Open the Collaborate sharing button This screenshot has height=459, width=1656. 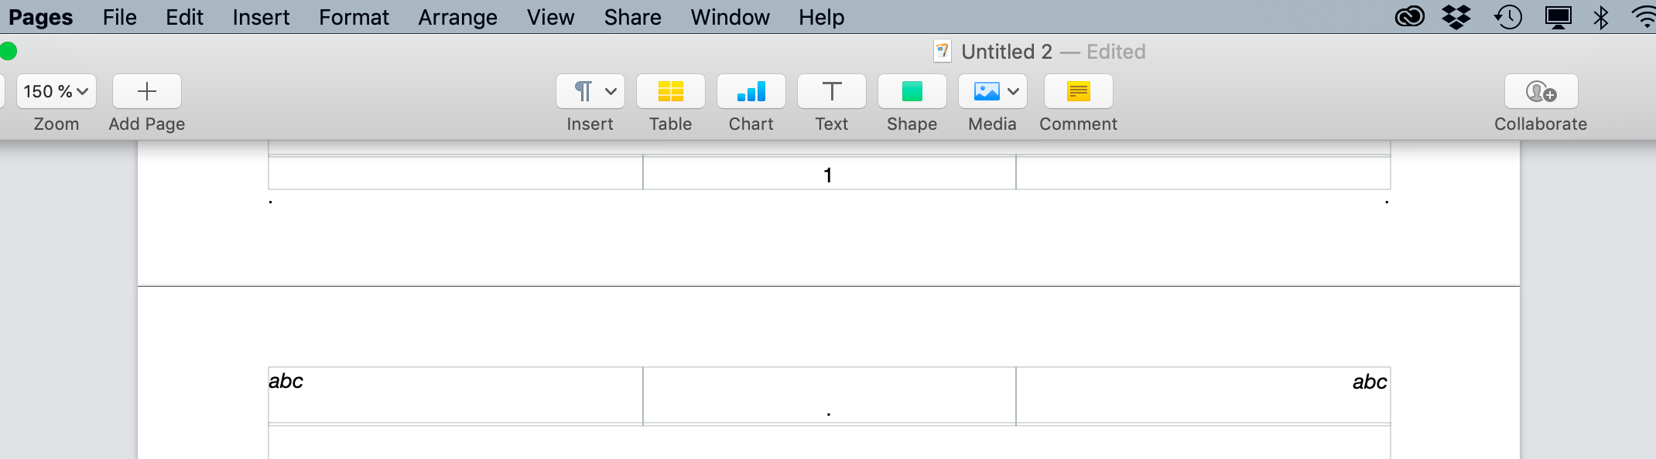click(x=1541, y=92)
